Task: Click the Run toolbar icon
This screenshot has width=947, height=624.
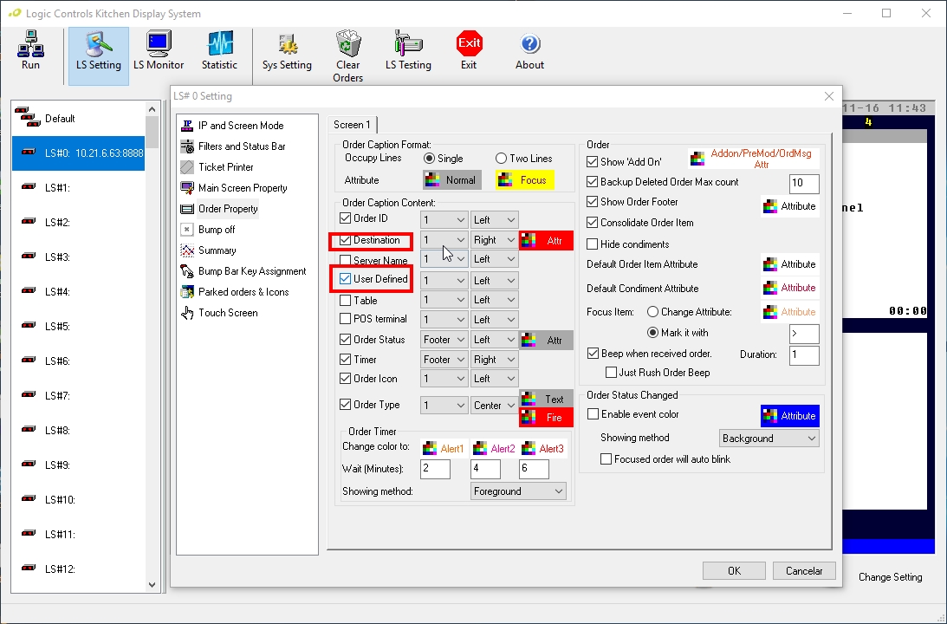Action: [30, 51]
